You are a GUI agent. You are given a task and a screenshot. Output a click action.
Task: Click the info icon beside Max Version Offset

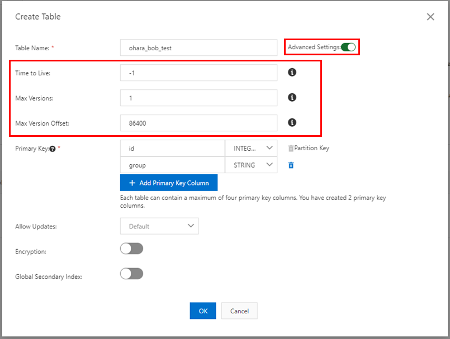point(291,122)
